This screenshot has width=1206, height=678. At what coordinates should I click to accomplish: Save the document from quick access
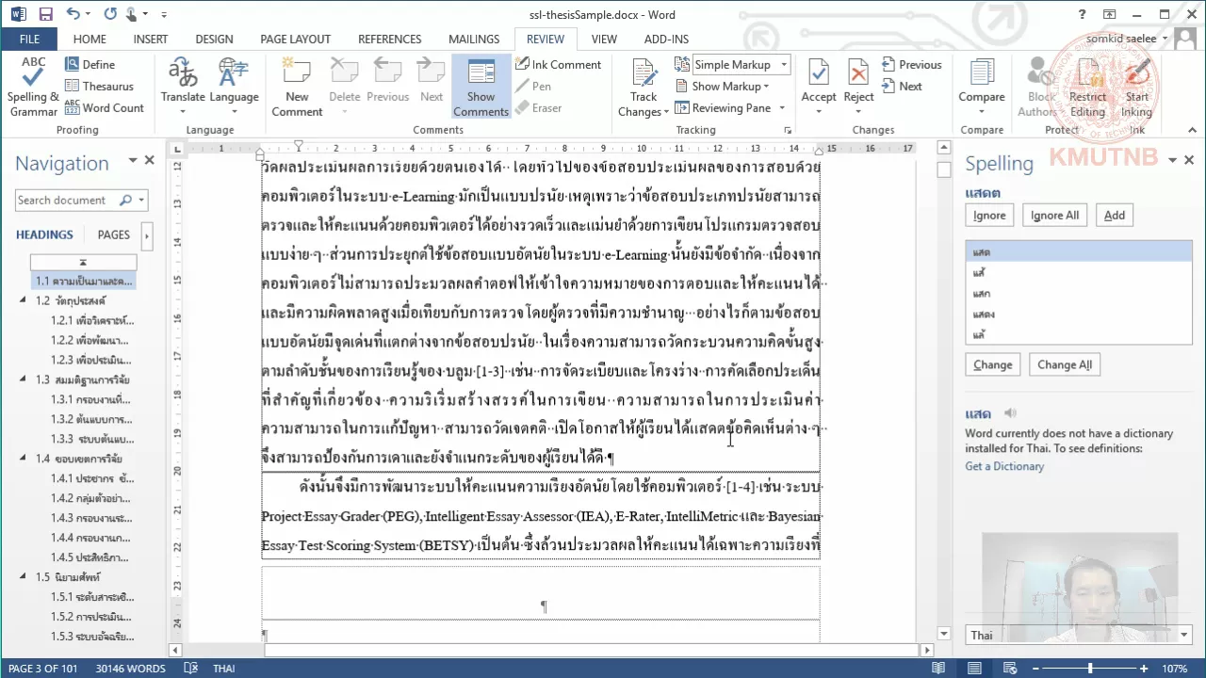(x=45, y=14)
